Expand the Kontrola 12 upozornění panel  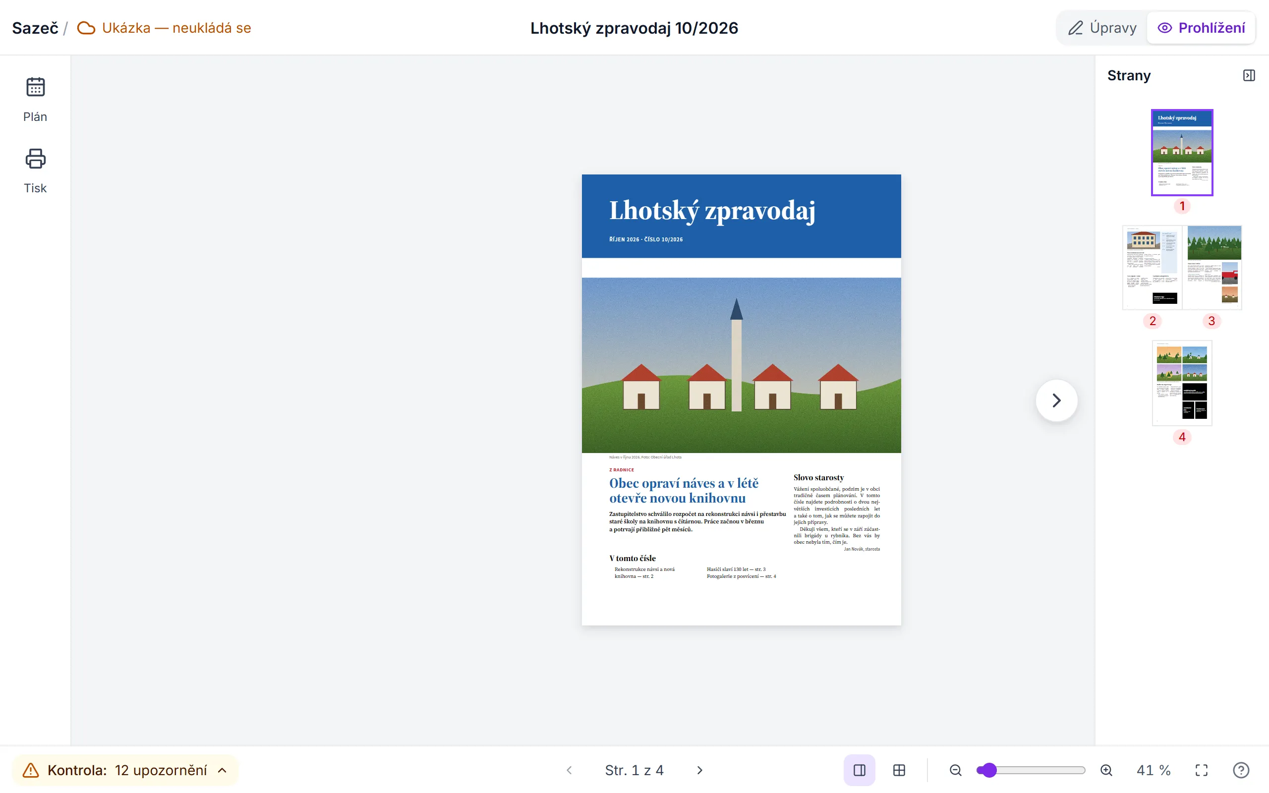click(x=125, y=770)
